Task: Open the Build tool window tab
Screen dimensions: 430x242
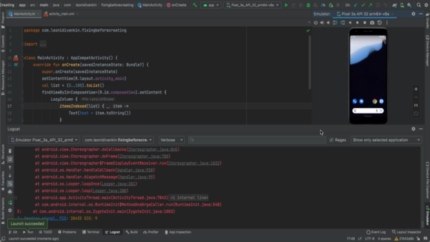Action: [132, 232]
